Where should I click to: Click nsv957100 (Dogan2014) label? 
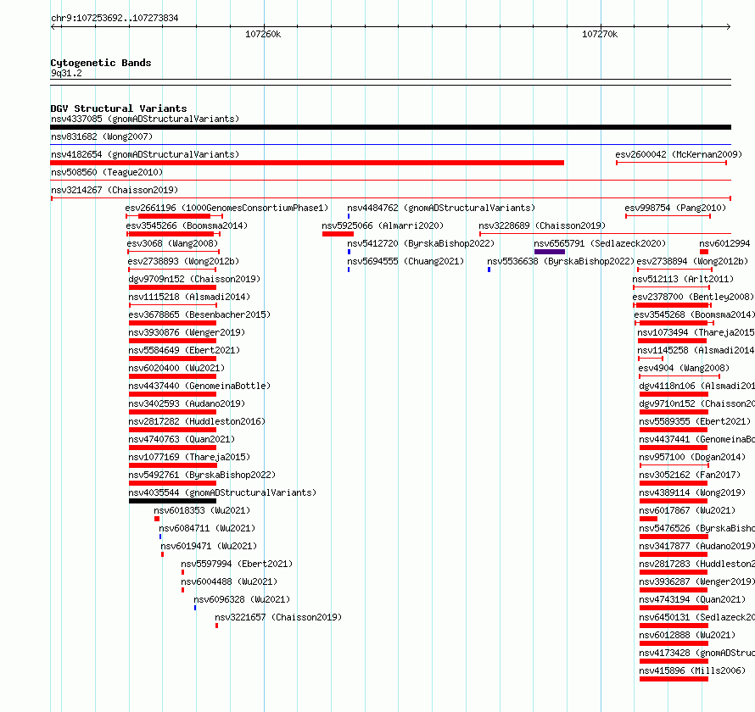[692, 457]
